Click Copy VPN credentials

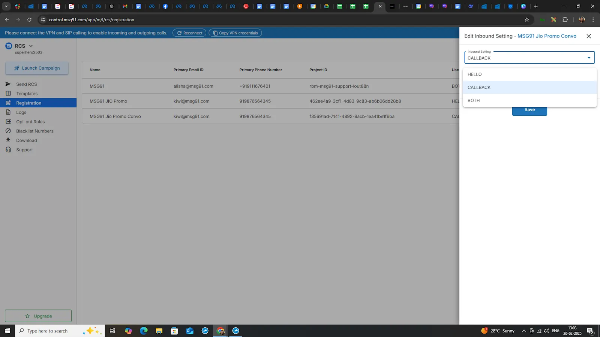pos(235,33)
